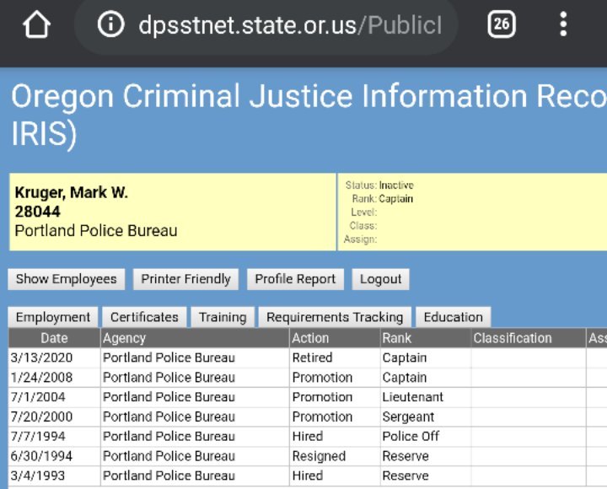Image resolution: width=607 pixels, height=489 pixels.
Task: Select the 1/24/2008 date cell
Action: (x=54, y=378)
